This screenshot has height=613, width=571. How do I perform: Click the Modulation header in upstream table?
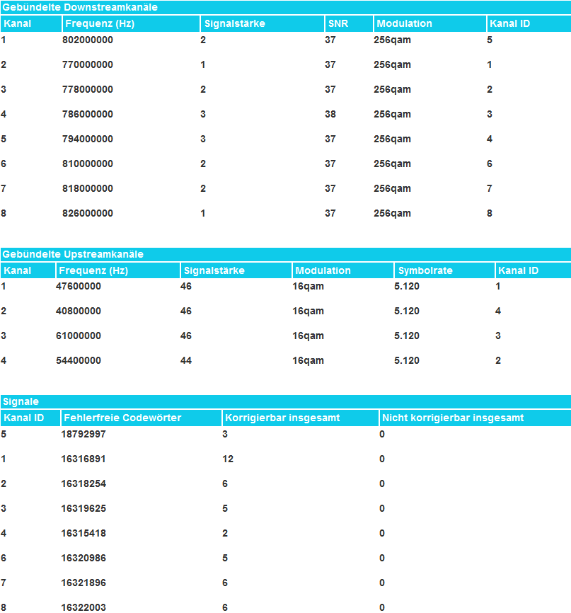click(323, 270)
